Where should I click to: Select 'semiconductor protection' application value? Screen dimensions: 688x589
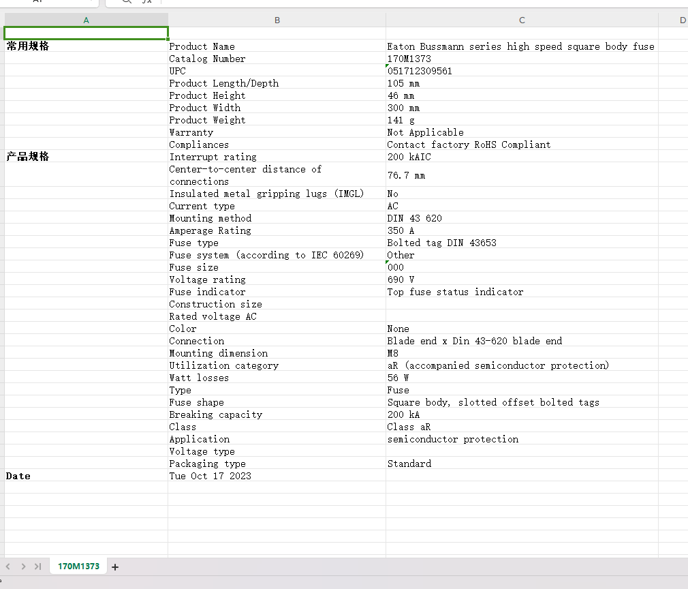click(522, 440)
